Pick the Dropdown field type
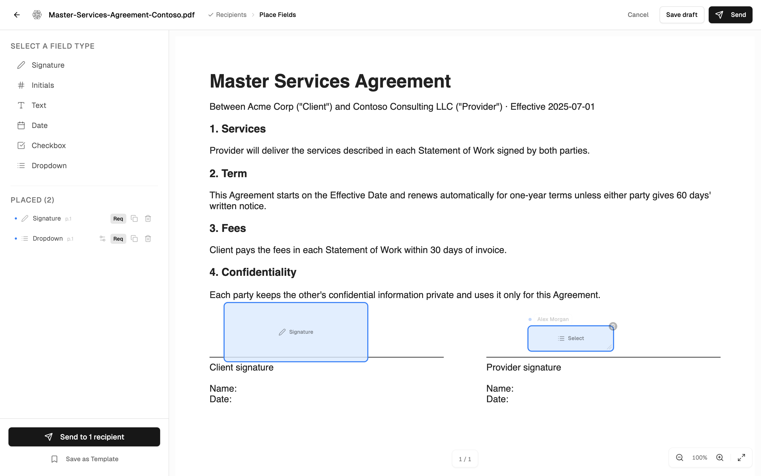The height and width of the screenshot is (476, 761). click(84, 166)
